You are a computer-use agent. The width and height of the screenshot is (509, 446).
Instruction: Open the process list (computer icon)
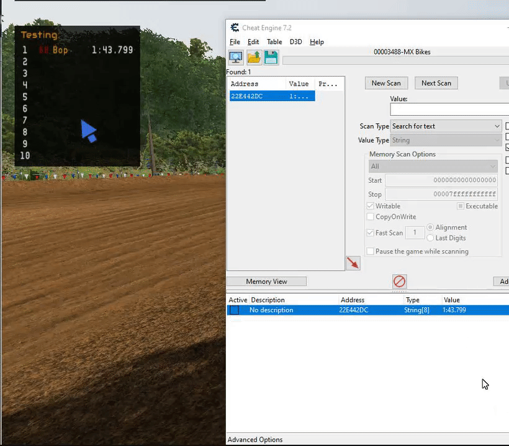(236, 58)
